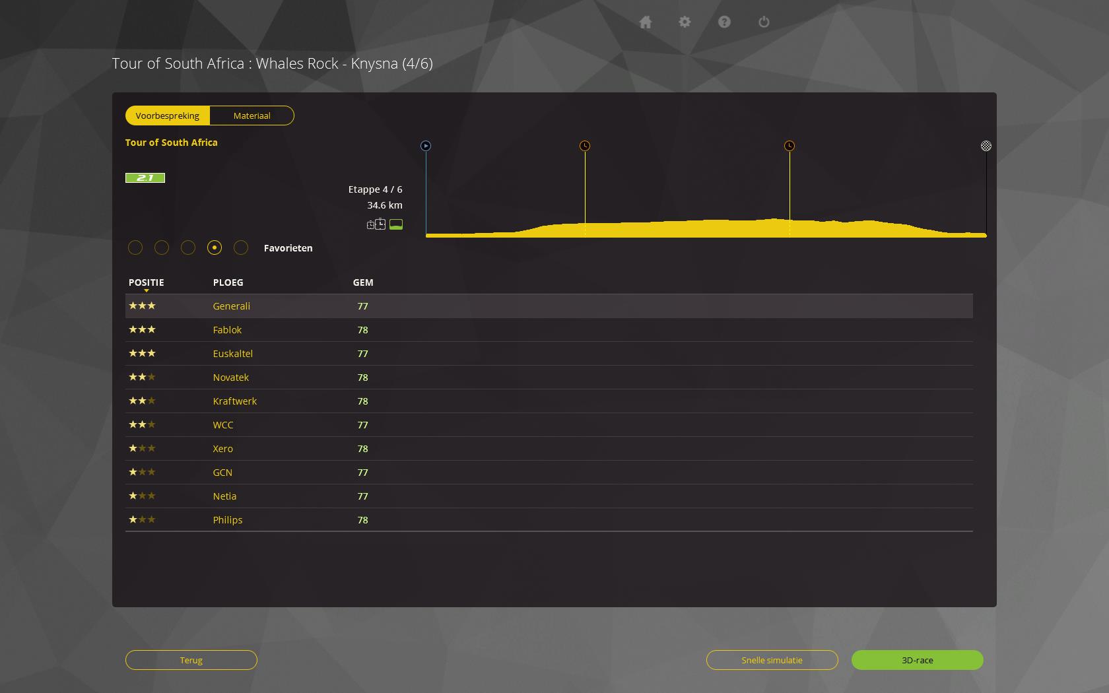Screen dimensions: 1109x693
Task: Click the finish line checkered marker
Action: coord(986,146)
